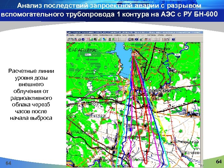Open the Источник menu
Viewport: 224px width, 168px height.
click(x=87, y=35)
